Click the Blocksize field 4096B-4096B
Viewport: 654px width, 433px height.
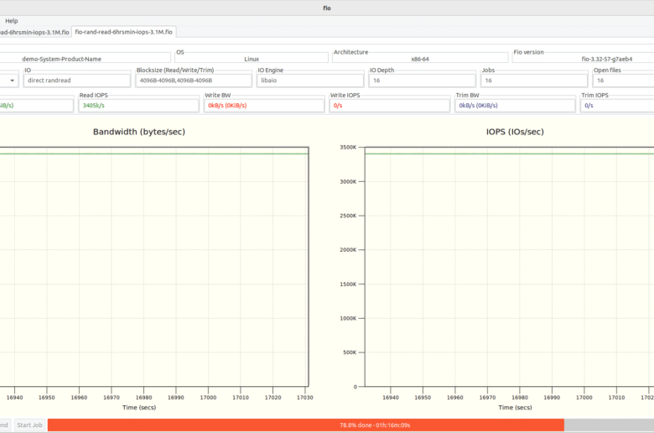[x=194, y=81]
